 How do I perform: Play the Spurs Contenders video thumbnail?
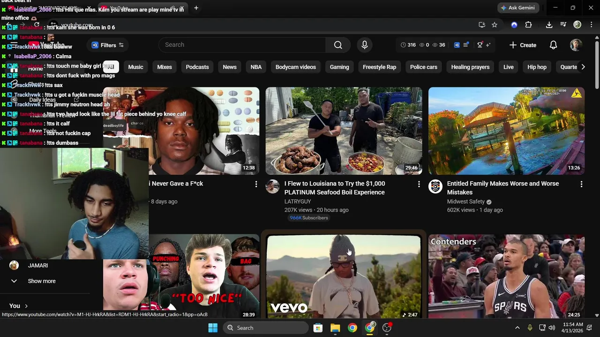(x=506, y=277)
